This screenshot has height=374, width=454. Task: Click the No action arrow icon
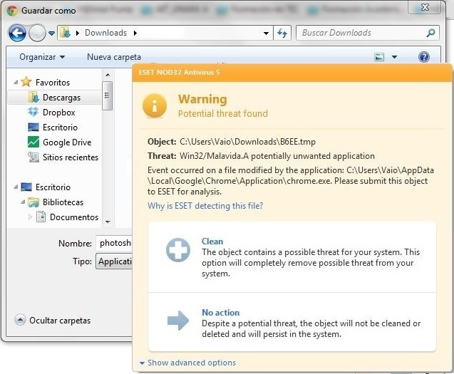coord(178,320)
